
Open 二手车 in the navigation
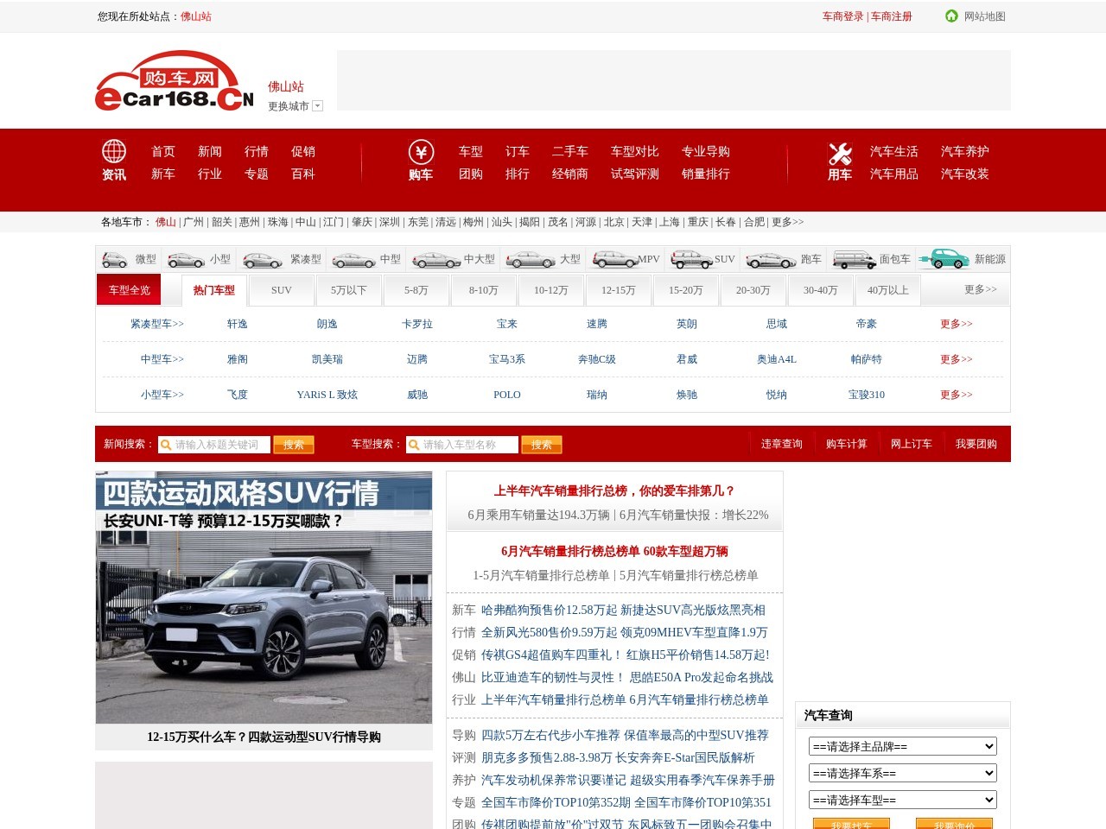[x=570, y=151]
